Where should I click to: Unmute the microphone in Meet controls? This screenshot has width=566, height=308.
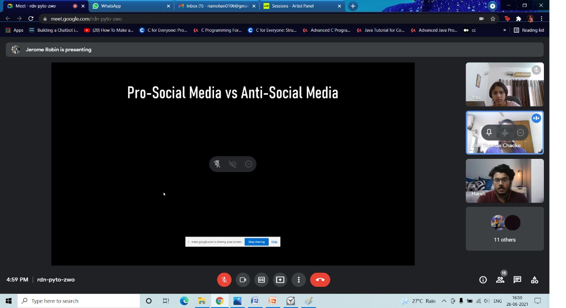(x=224, y=280)
